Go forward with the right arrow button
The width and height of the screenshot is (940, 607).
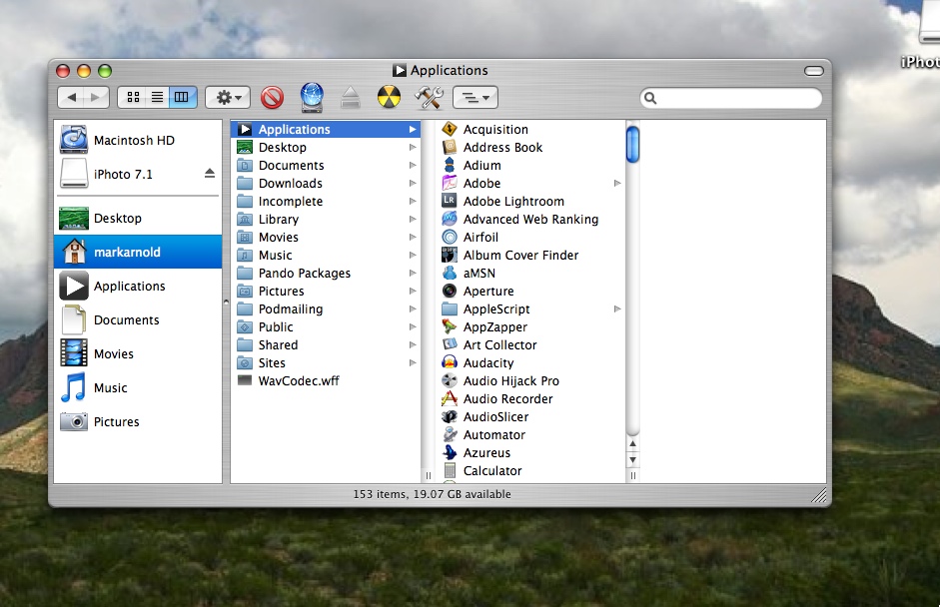pos(96,97)
